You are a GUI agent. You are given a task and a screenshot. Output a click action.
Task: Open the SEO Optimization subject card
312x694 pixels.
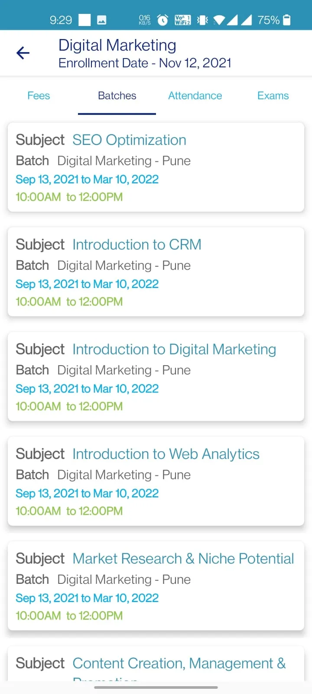[x=156, y=167]
